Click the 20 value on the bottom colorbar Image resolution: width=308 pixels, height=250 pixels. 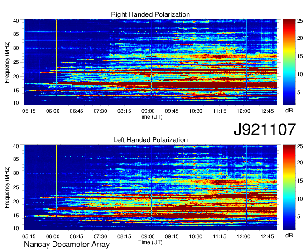pyautogui.click(x=300, y=163)
